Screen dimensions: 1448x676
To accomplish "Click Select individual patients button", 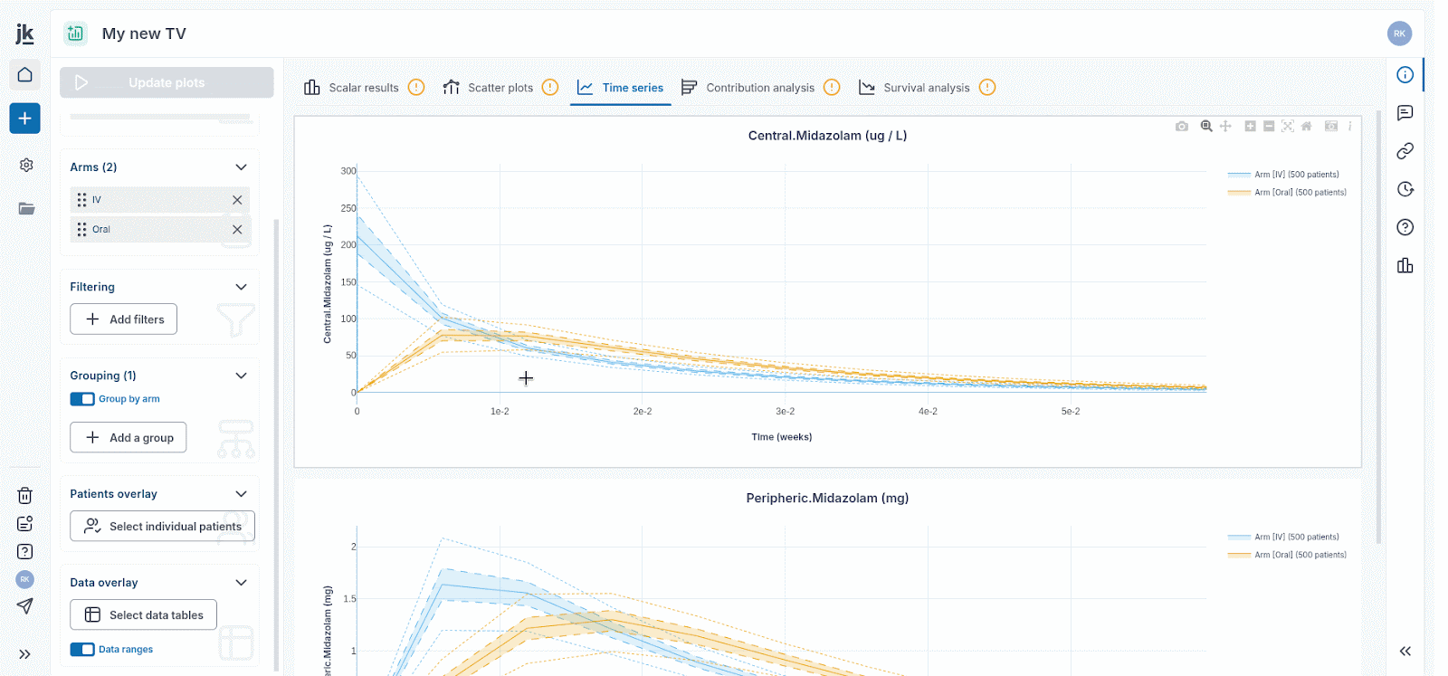I will pyautogui.click(x=163, y=527).
